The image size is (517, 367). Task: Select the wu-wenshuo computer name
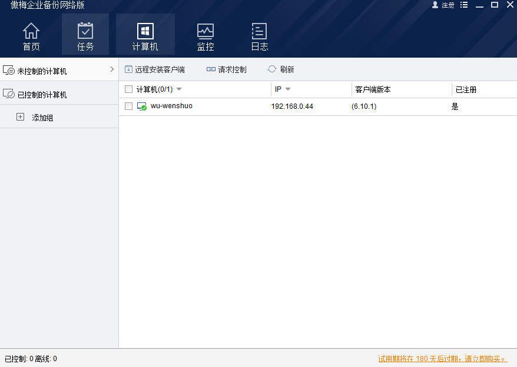171,106
